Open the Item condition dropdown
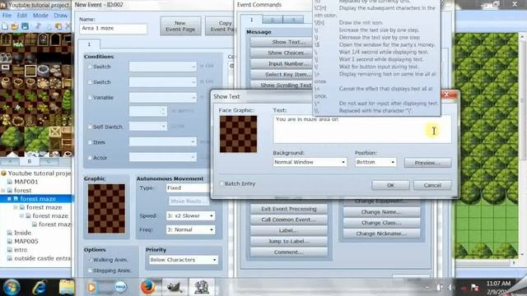Viewport: 527px width, 296px height. pos(163,142)
